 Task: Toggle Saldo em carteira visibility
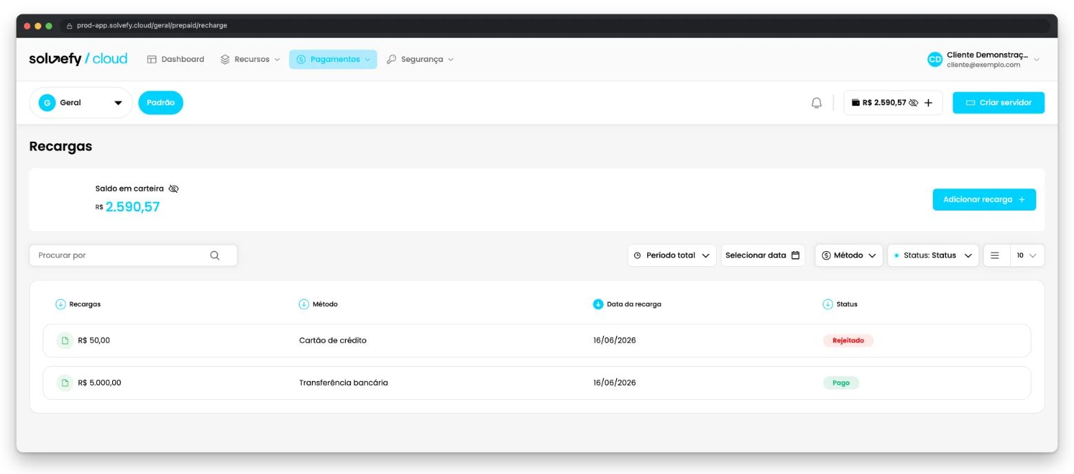[173, 188]
